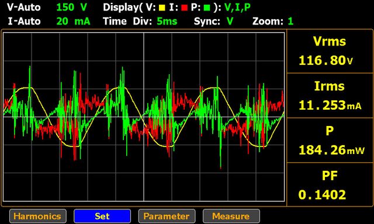Image resolution: width=374 pixels, height=224 pixels.
Task: Select the blue Set button
Action: pos(102,216)
